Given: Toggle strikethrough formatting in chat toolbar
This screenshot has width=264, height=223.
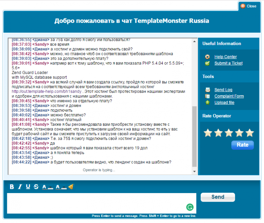Looking at the screenshot, I should pyautogui.click(x=36, y=187).
